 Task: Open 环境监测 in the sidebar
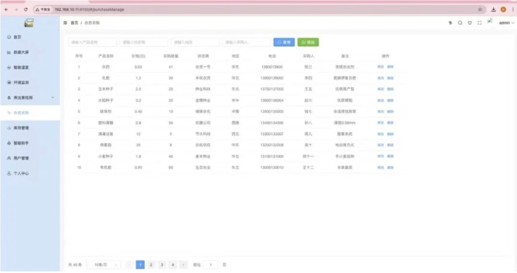click(30, 83)
